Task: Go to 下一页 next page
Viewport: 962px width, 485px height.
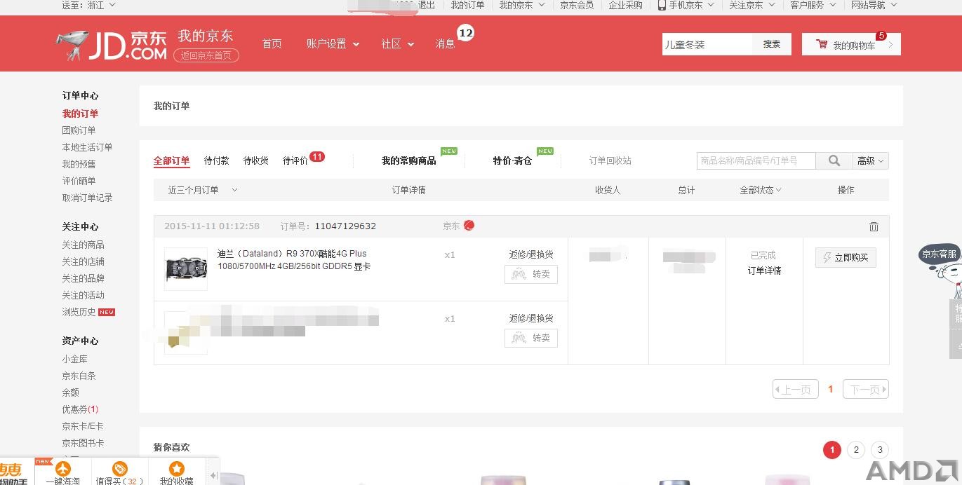Action: [866, 389]
